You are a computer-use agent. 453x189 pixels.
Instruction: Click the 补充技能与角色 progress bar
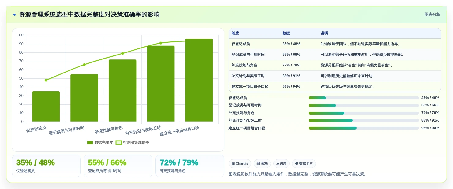pos(364,113)
